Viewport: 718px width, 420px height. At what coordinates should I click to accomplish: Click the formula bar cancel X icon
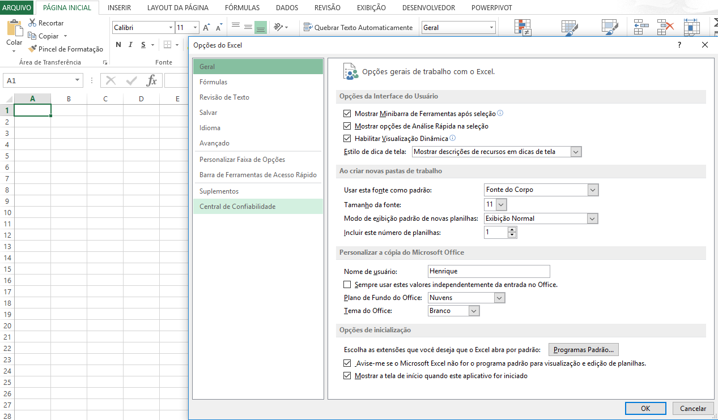point(111,80)
